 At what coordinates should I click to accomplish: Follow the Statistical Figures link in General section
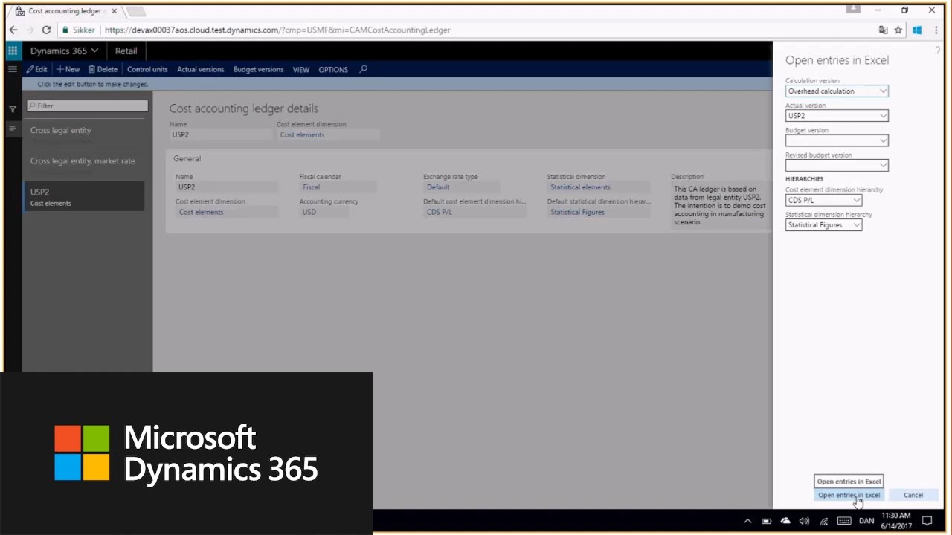[577, 212]
